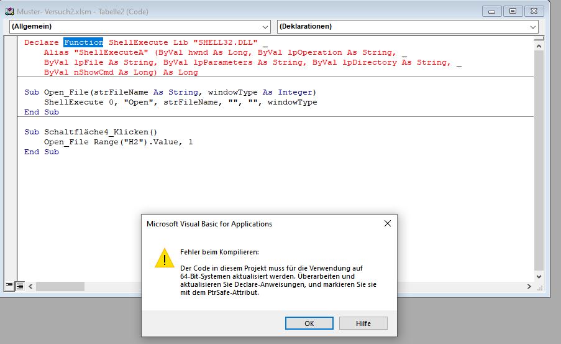The height and width of the screenshot is (344, 561).
Task: Click lpOperation parameter in code
Action: tap(315, 52)
